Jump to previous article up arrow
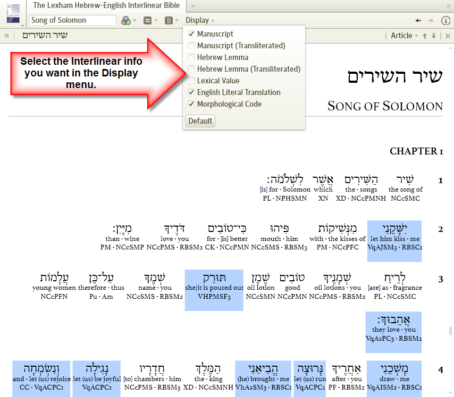This screenshot has width=454, height=397. [424, 36]
